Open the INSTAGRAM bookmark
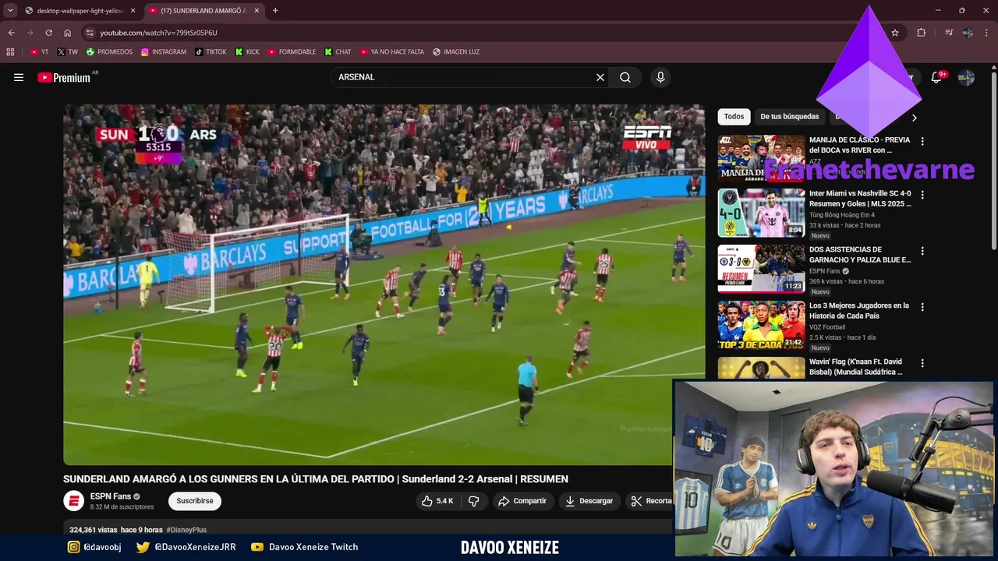The image size is (998, 561). [x=164, y=52]
